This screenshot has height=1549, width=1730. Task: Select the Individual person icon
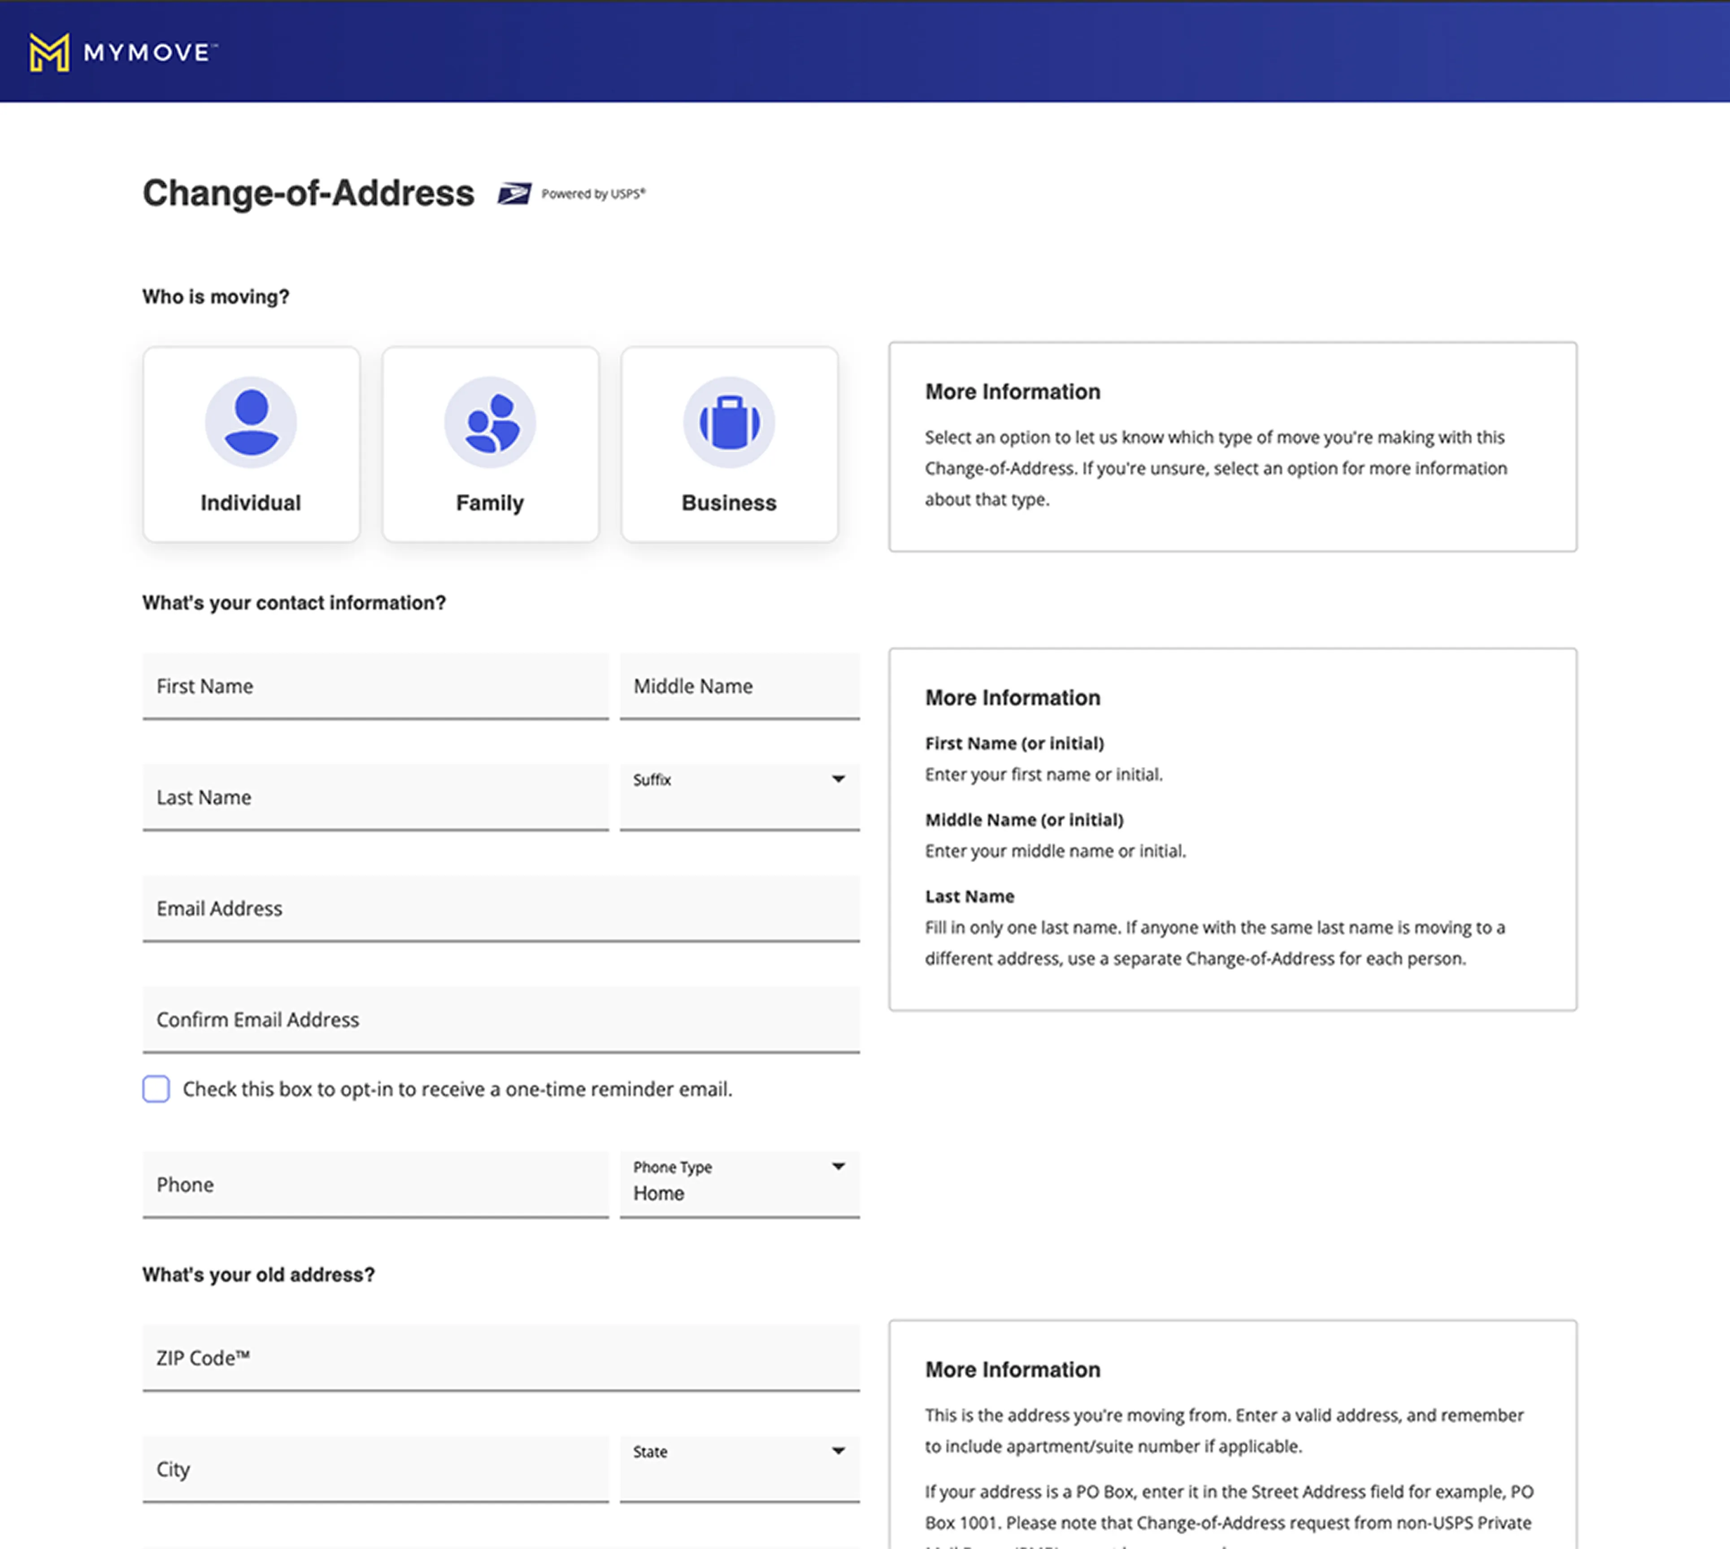(x=251, y=423)
